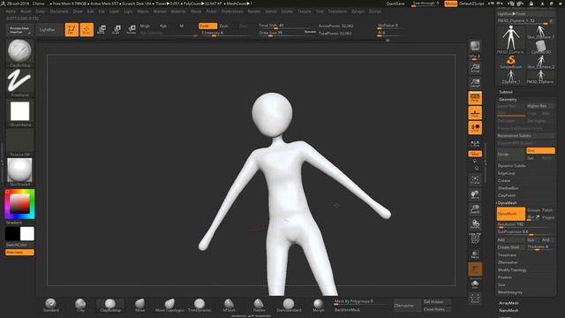
Task: Open the Preferences menu
Action: pos(231,11)
